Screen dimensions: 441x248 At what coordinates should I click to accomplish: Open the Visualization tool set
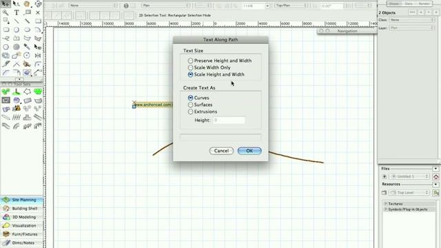point(21,225)
